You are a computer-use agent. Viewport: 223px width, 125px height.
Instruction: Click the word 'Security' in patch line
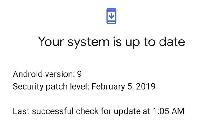point(26,87)
